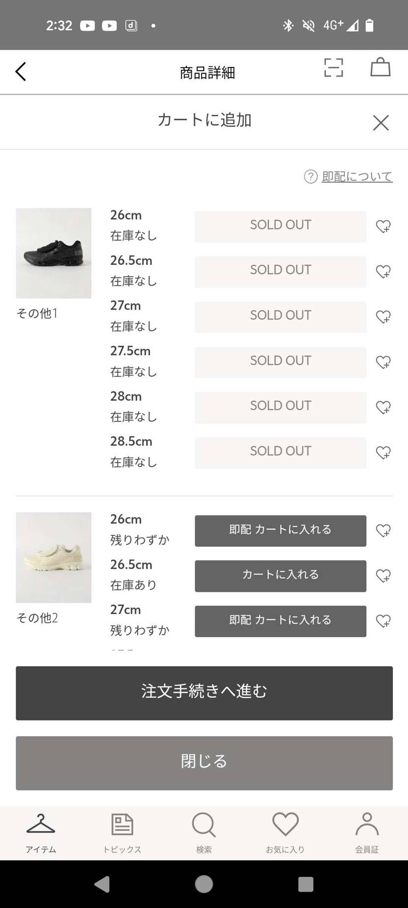Favorite the beige 26.5cm size with heart
Image resolution: width=408 pixels, height=908 pixels.
(x=383, y=576)
